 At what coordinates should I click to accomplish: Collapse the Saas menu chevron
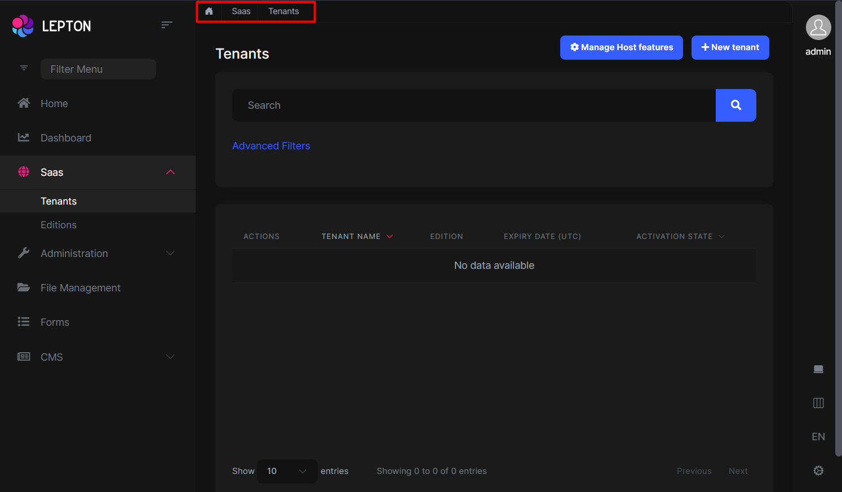pyautogui.click(x=170, y=172)
